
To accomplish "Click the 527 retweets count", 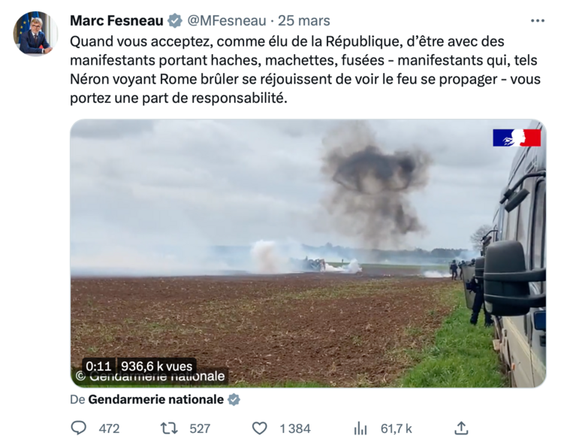I will tap(200, 428).
